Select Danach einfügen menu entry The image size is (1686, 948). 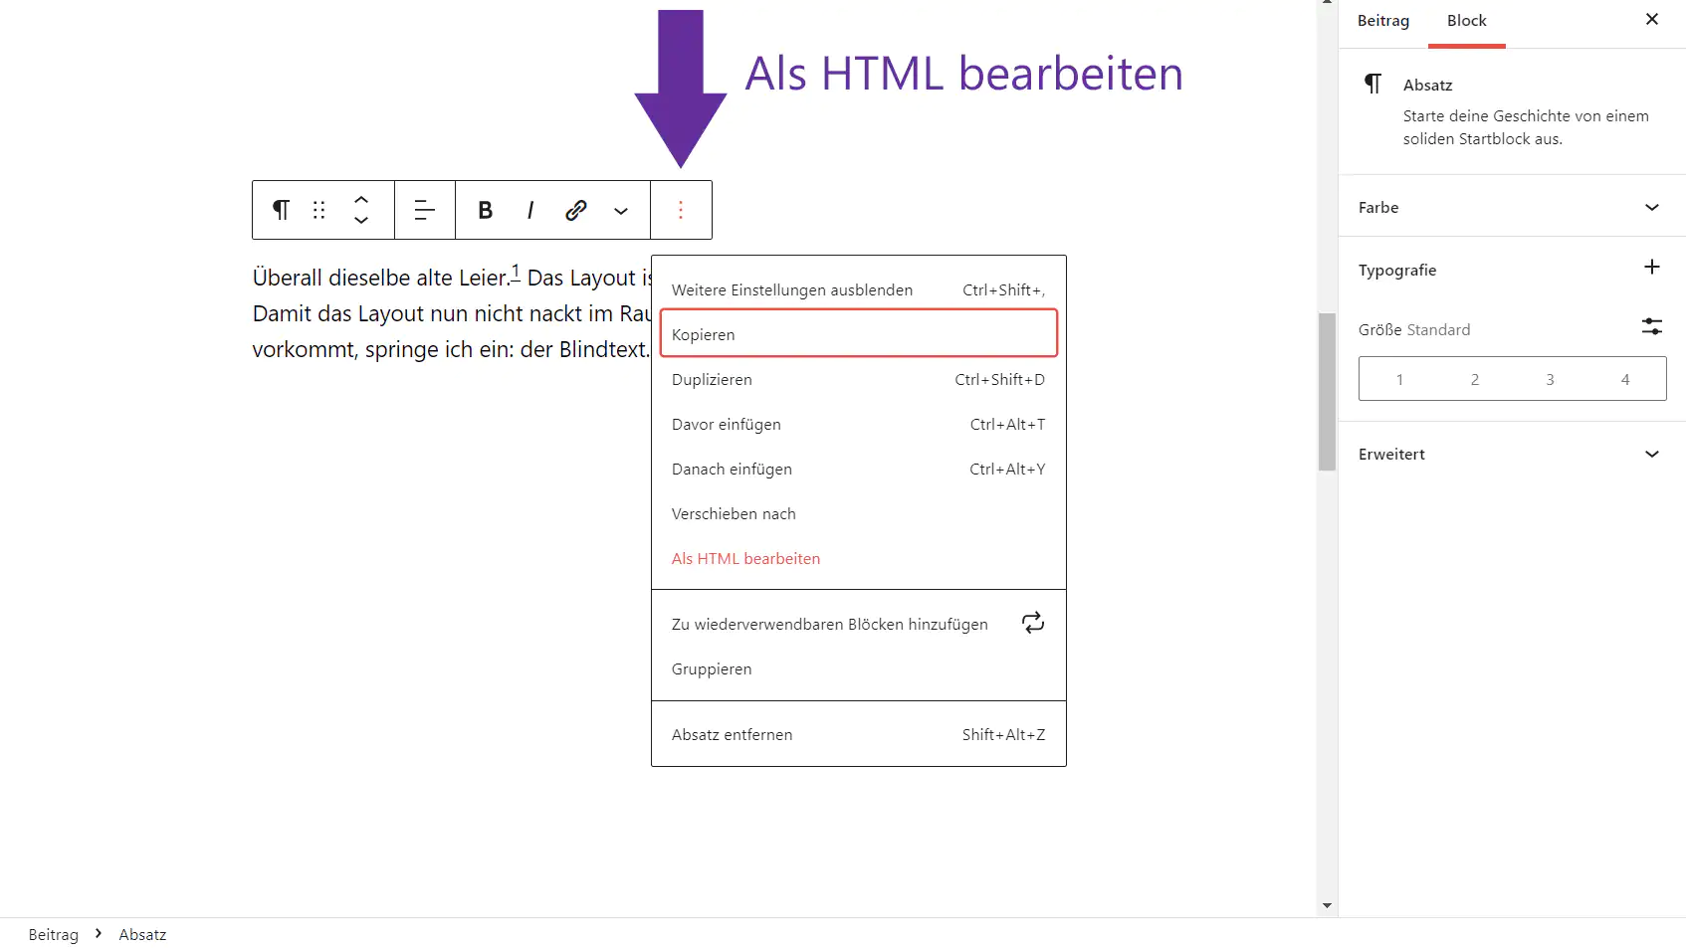click(x=859, y=469)
